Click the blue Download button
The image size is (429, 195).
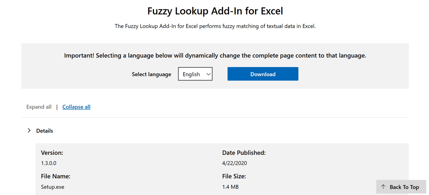click(263, 74)
